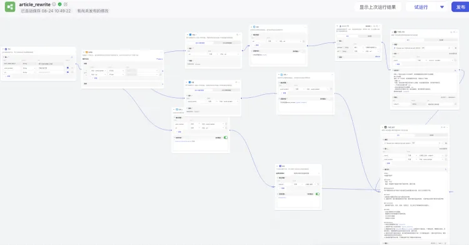Image resolution: width=469 pixels, height=245 pixels.
Task: Switch to batch tab in lower LLM node
Action: click(x=431, y=135)
